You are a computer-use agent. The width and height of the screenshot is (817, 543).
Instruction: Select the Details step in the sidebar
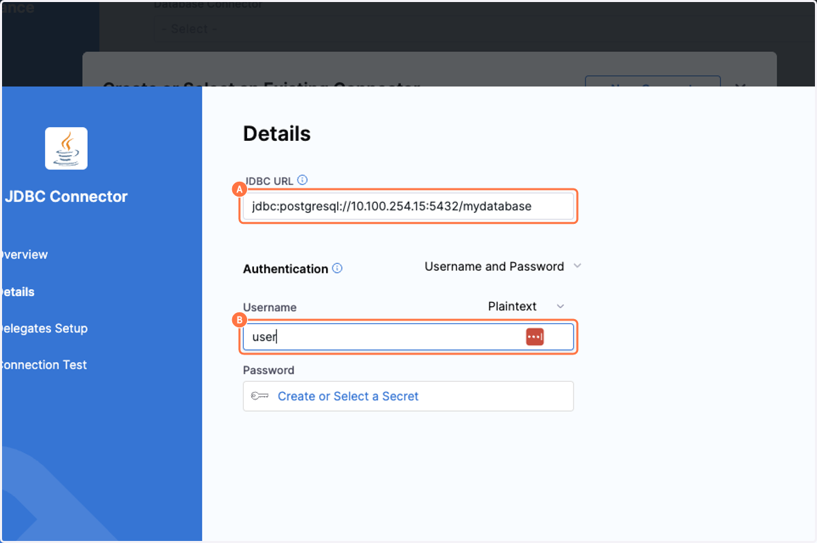(17, 292)
